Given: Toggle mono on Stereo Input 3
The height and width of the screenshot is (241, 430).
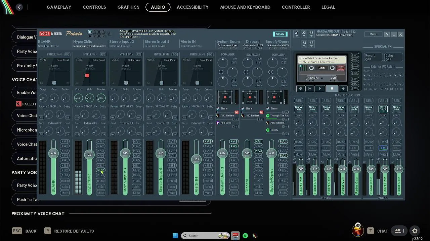Looking at the screenshot, I should pyautogui.click(x=136, y=181).
